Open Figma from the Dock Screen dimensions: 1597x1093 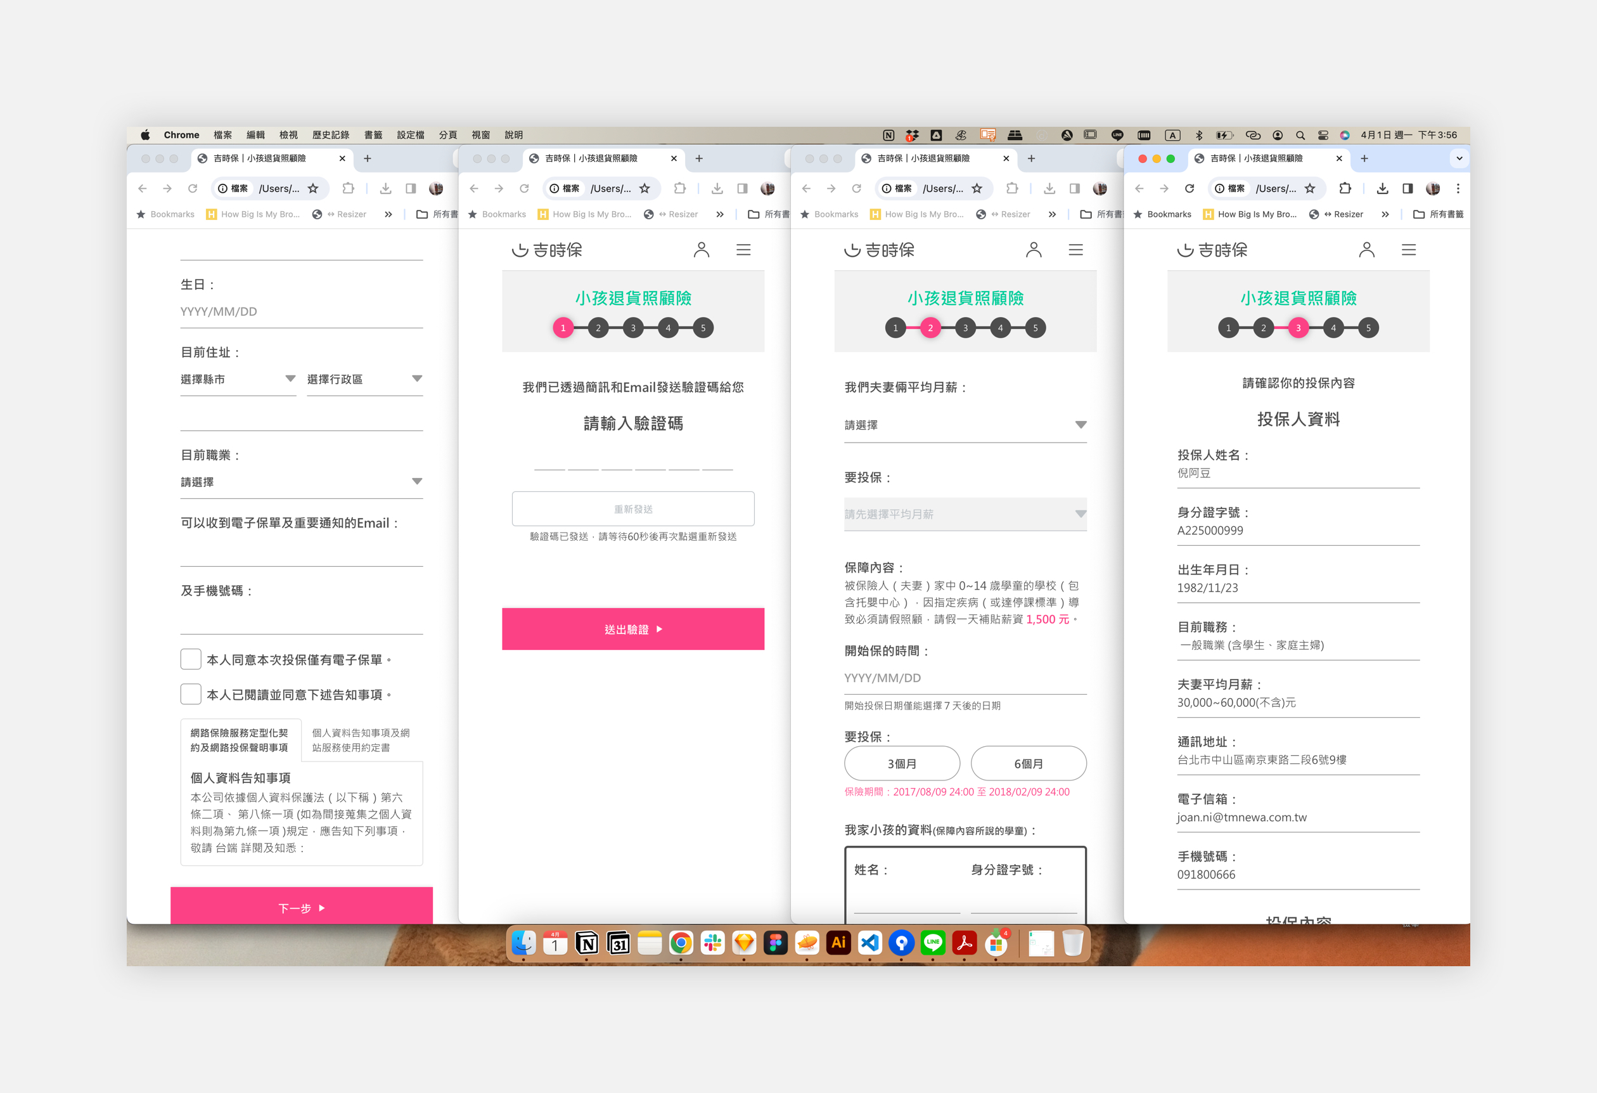775,943
